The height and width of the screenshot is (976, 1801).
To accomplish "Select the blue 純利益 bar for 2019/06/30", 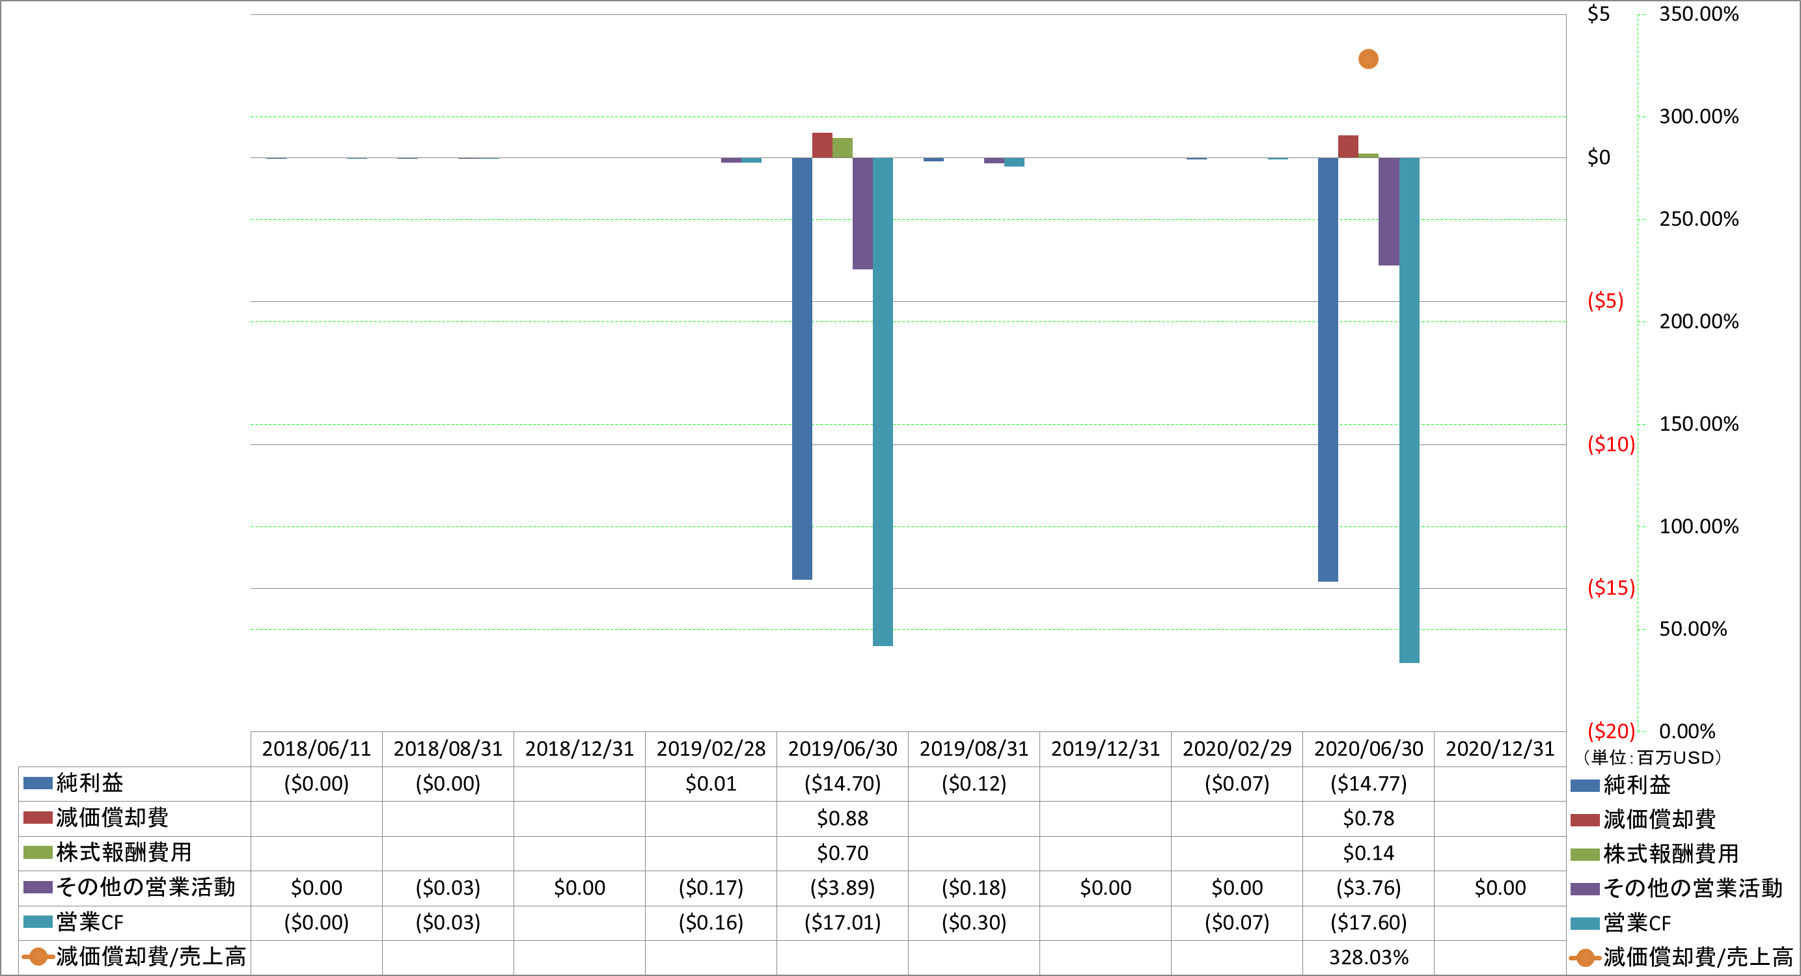I will pyautogui.click(x=802, y=368).
